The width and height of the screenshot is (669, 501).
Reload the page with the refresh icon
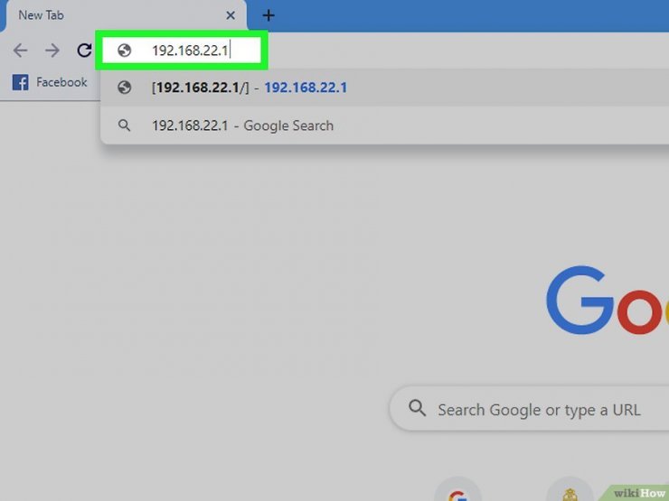[x=84, y=51]
